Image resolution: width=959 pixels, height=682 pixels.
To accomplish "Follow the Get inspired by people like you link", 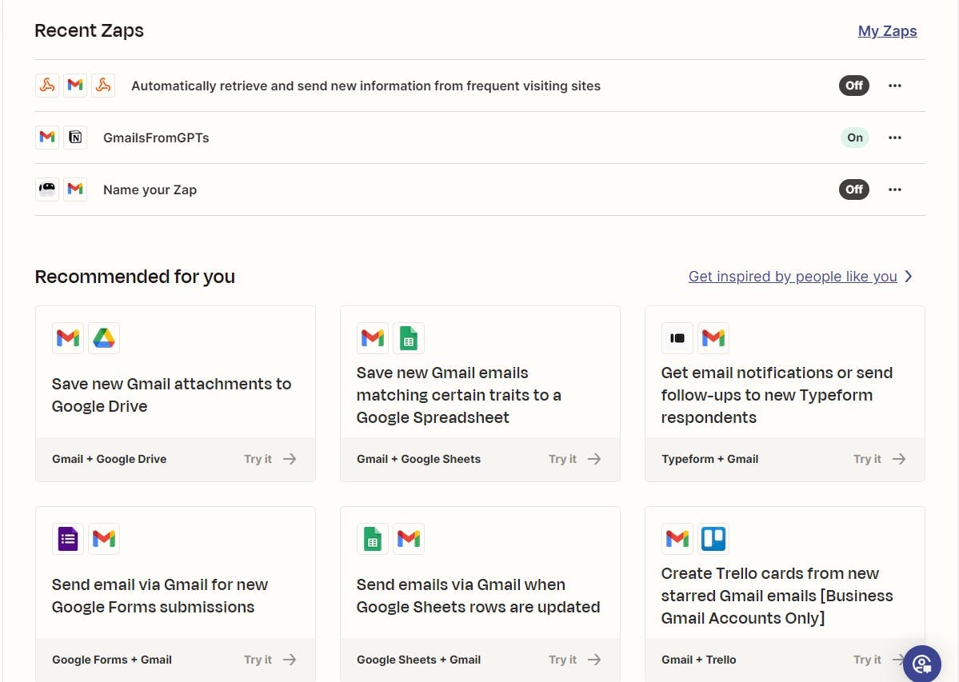I will pyautogui.click(x=793, y=276).
